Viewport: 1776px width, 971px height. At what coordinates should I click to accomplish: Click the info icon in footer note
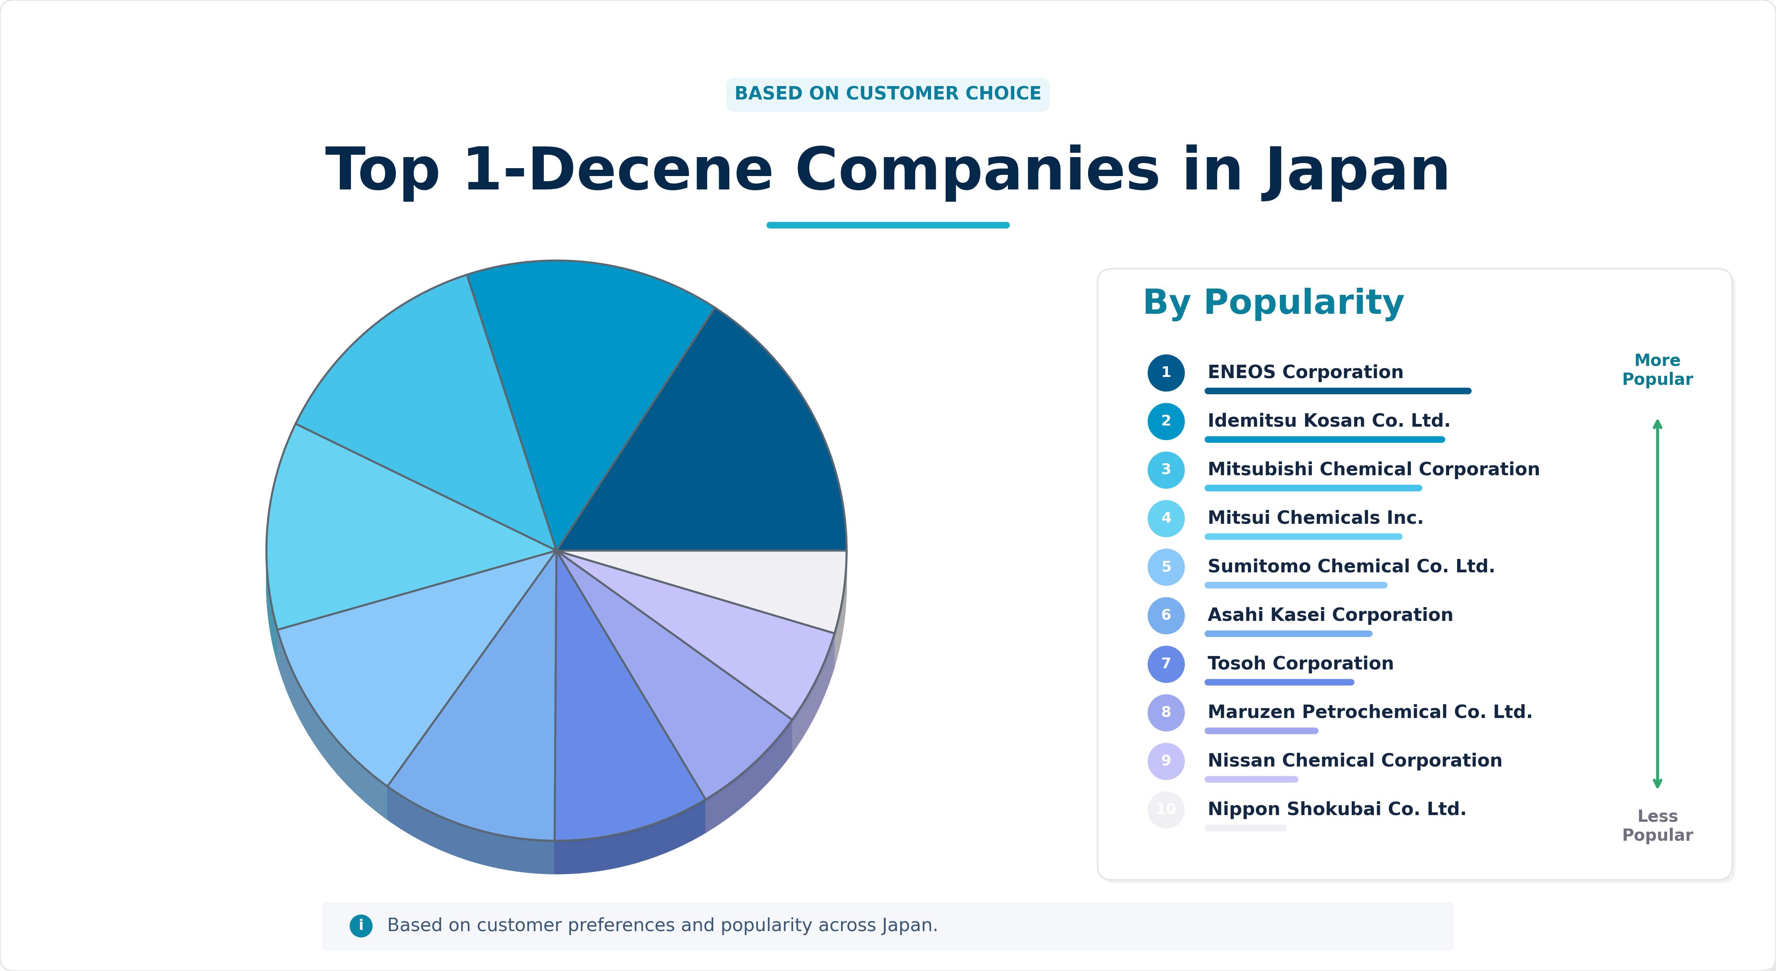pos(361,926)
